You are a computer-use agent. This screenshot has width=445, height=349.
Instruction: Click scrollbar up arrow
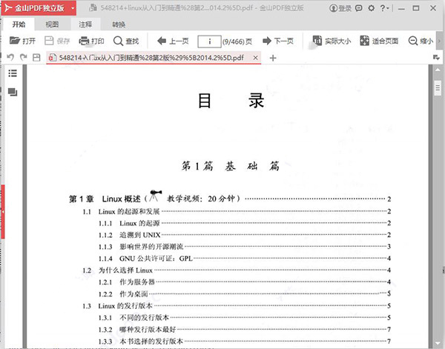pos(438,70)
